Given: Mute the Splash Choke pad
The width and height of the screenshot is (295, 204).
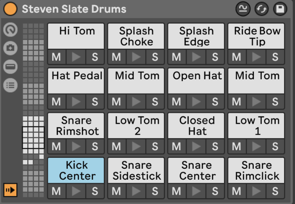Looking at the screenshot, I should (x=116, y=57).
